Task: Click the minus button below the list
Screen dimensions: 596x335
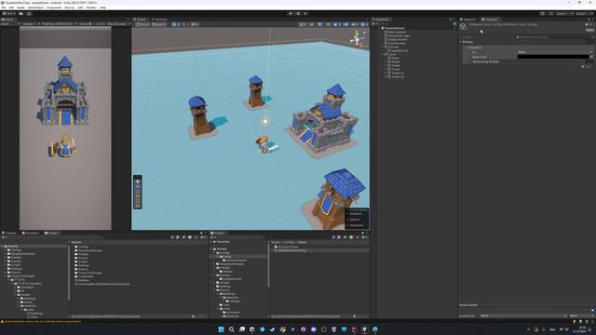Action: [589, 66]
